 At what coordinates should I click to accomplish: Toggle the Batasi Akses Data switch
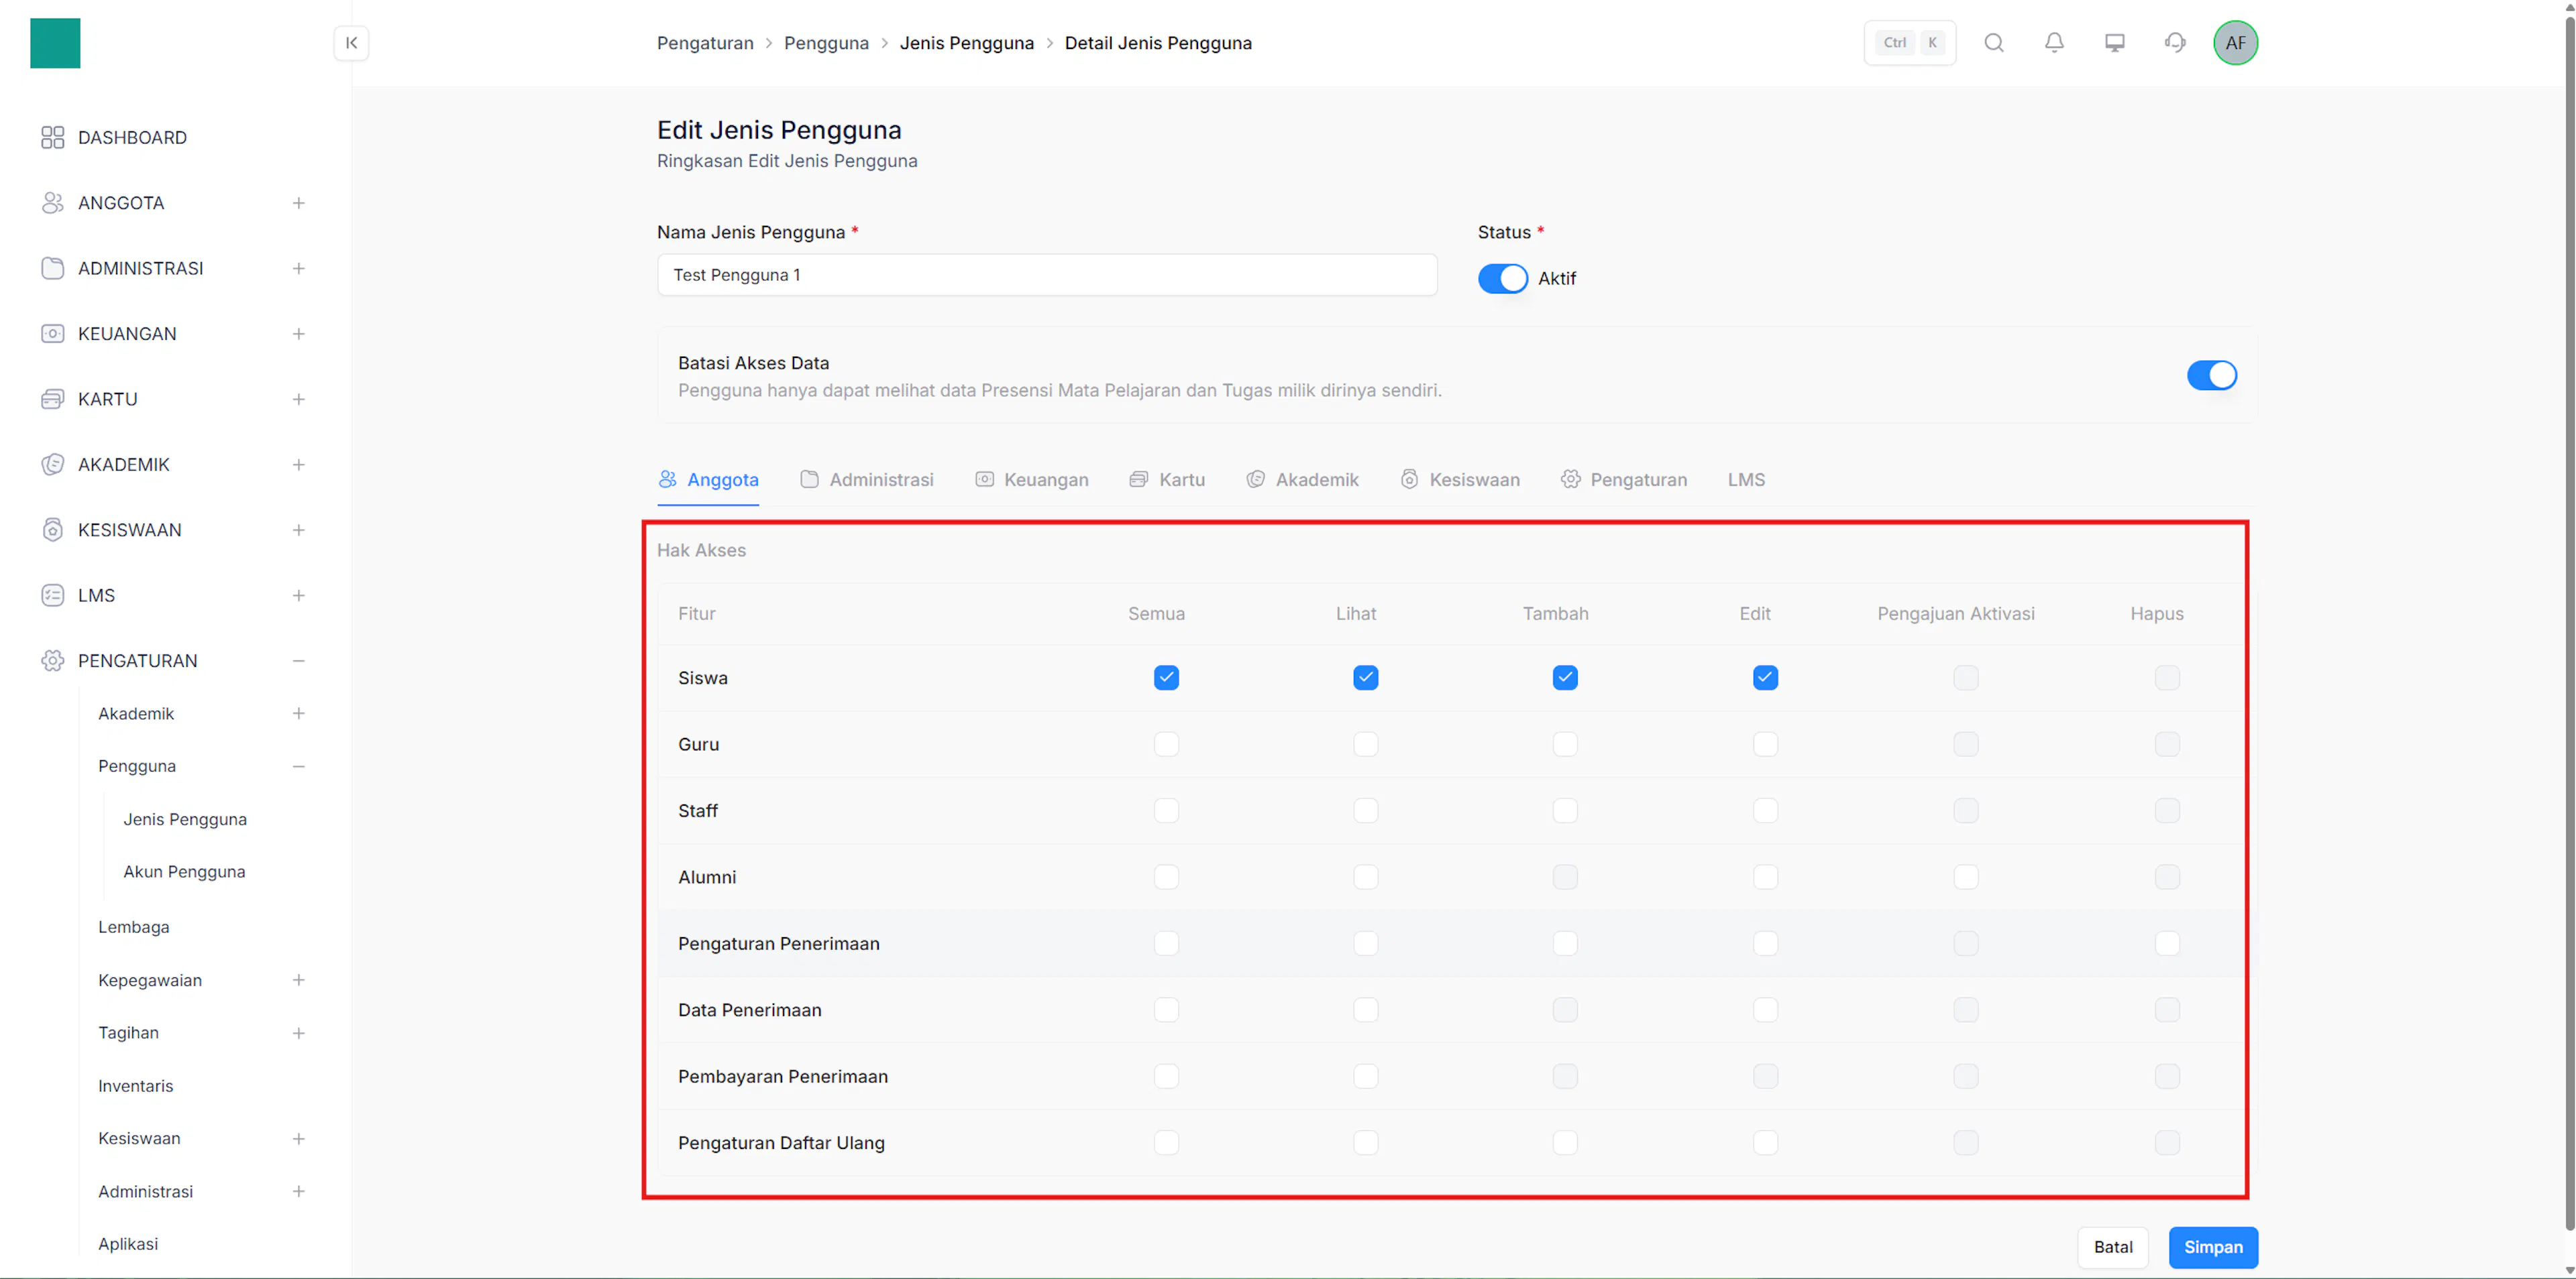tap(2212, 375)
